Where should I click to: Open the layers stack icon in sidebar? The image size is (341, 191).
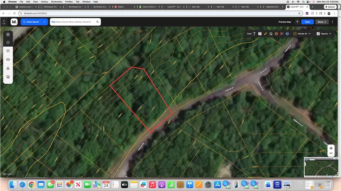pyautogui.click(x=8, y=59)
